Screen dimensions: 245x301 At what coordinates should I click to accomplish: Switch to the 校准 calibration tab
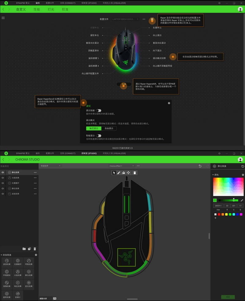coord(65,9)
